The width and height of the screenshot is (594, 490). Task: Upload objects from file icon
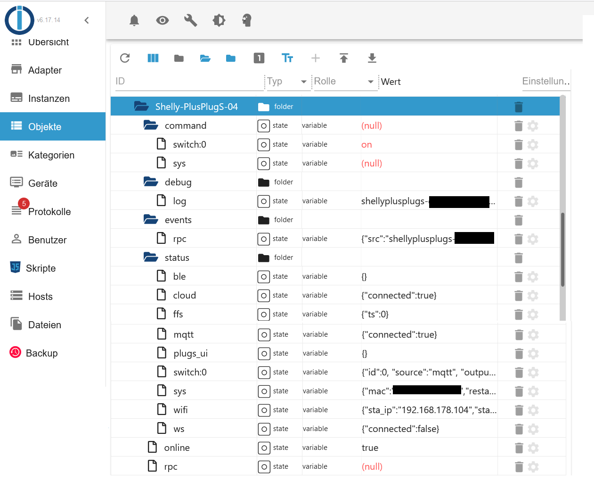(344, 58)
